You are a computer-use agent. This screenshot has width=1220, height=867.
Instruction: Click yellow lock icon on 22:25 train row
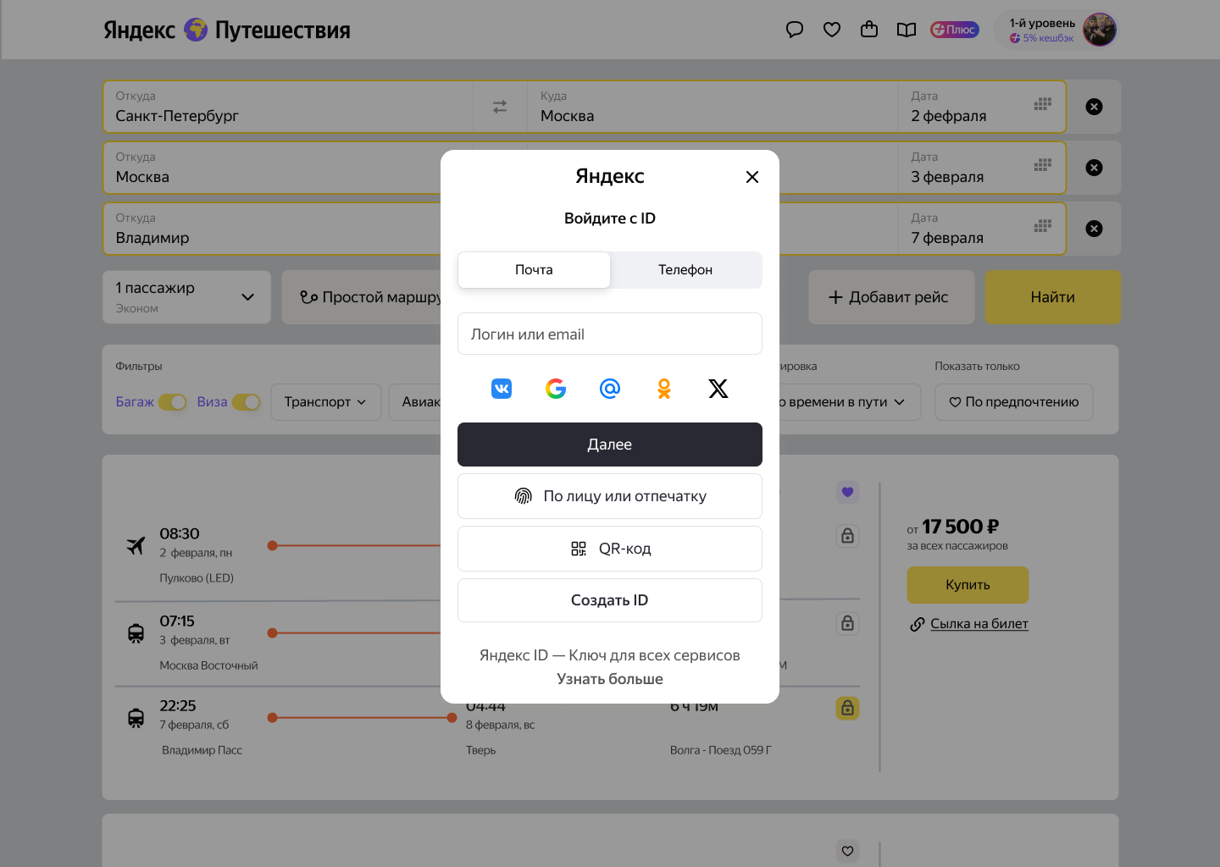click(848, 708)
